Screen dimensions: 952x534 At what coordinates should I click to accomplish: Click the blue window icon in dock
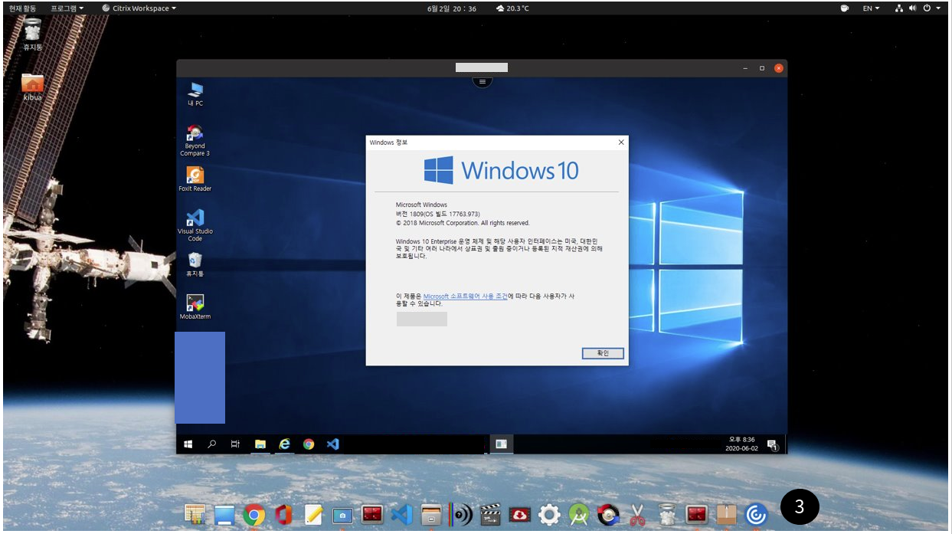point(224,515)
